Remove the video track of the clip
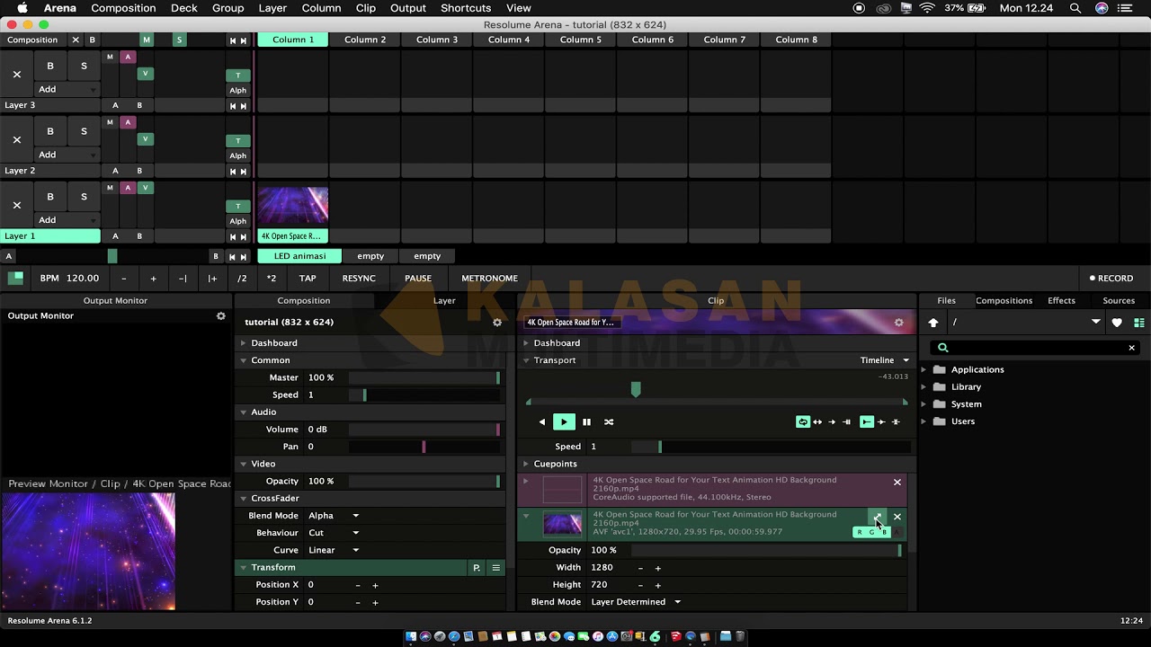Viewport: 1151px width, 647px height. point(897,517)
